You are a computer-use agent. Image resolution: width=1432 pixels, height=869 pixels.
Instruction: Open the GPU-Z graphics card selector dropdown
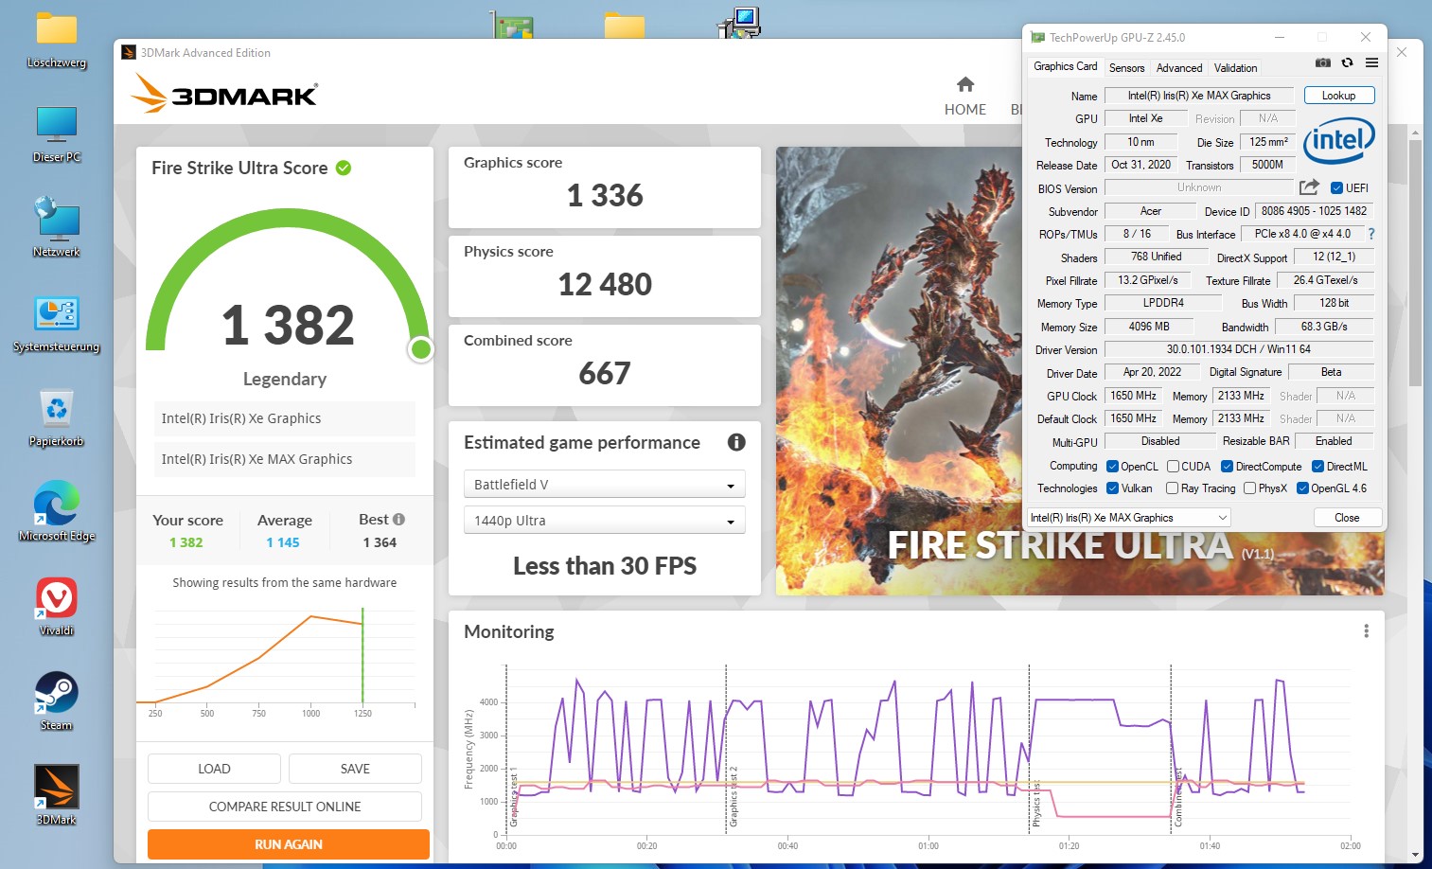pyautogui.click(x=1129, y=517)
